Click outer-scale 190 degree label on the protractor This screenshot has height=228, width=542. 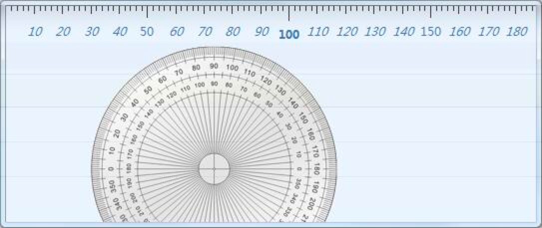(315, 187)
